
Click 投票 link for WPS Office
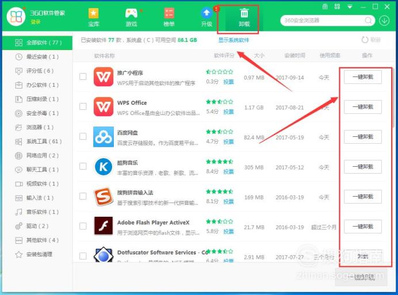228,112
